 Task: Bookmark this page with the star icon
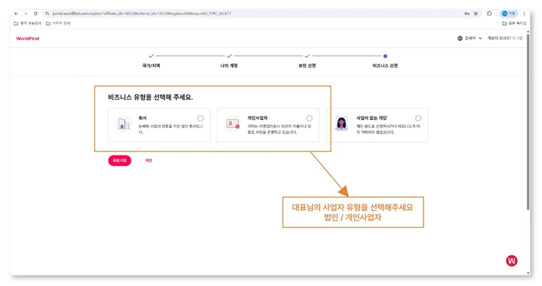[476, 14]
